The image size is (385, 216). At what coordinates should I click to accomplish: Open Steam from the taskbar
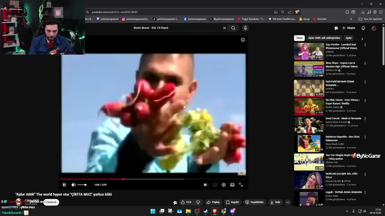coord(206,211)
